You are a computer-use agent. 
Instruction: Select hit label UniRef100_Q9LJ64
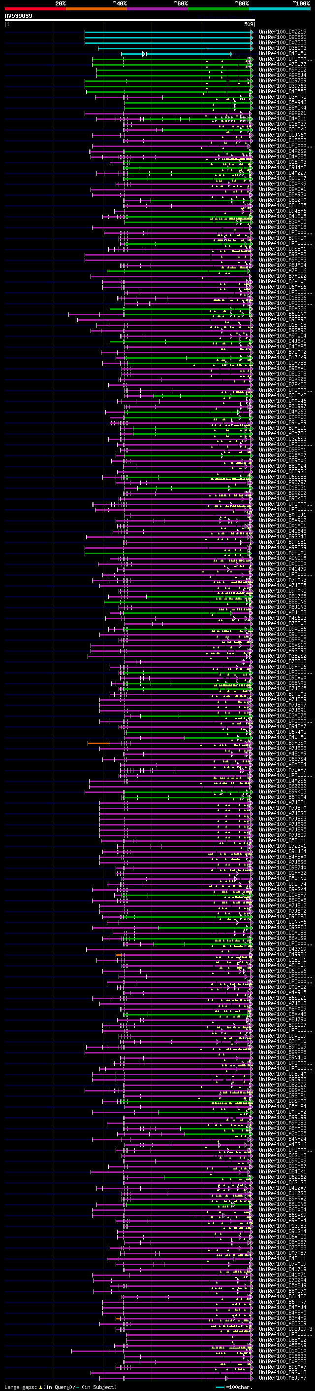click(283, 851)
